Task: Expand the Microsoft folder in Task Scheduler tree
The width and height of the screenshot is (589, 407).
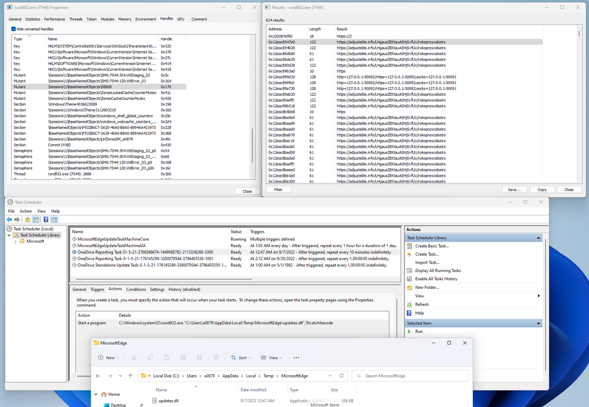Action: pos(16,241)
